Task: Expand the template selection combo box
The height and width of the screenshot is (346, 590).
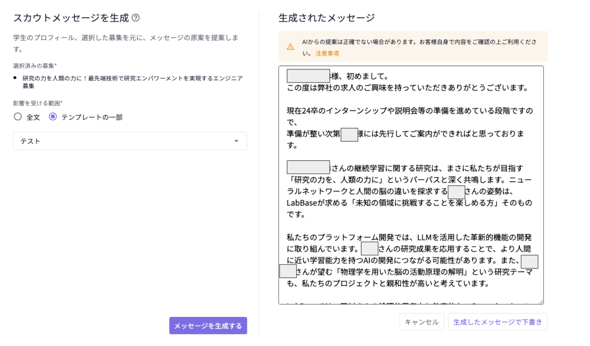Action: click(130, 141)
